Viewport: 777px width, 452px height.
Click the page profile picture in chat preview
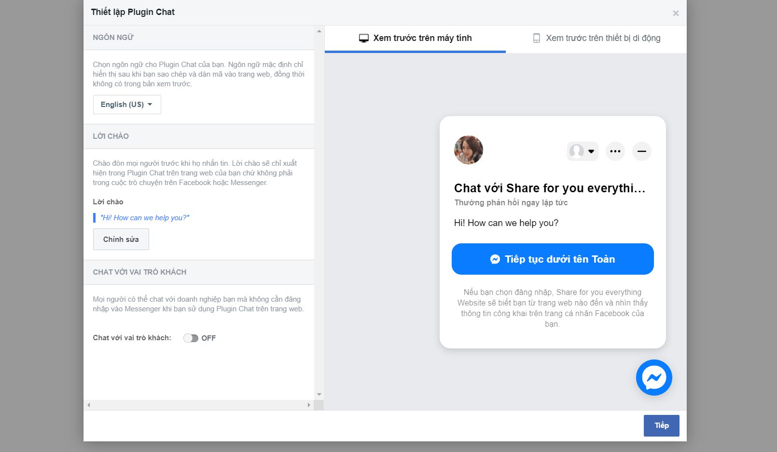(x=468, y=150)
